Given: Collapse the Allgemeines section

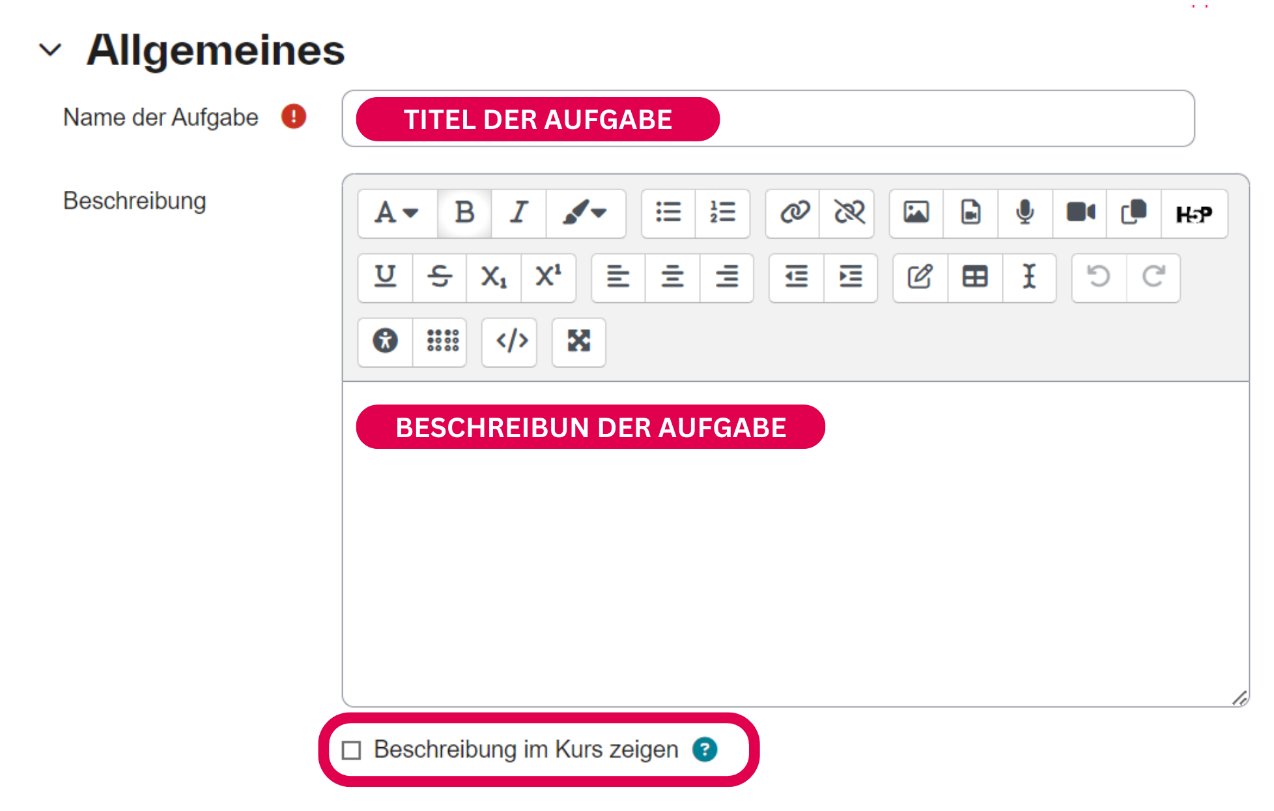Looking at the screenshot, I should pos(51,51).
